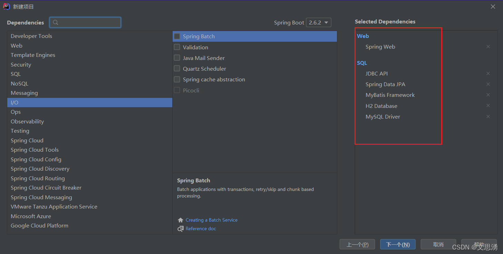This screenshot has width=503, height=254.
Task: Remove Spring Web from selected dependencies
Action: coord(488,47)
